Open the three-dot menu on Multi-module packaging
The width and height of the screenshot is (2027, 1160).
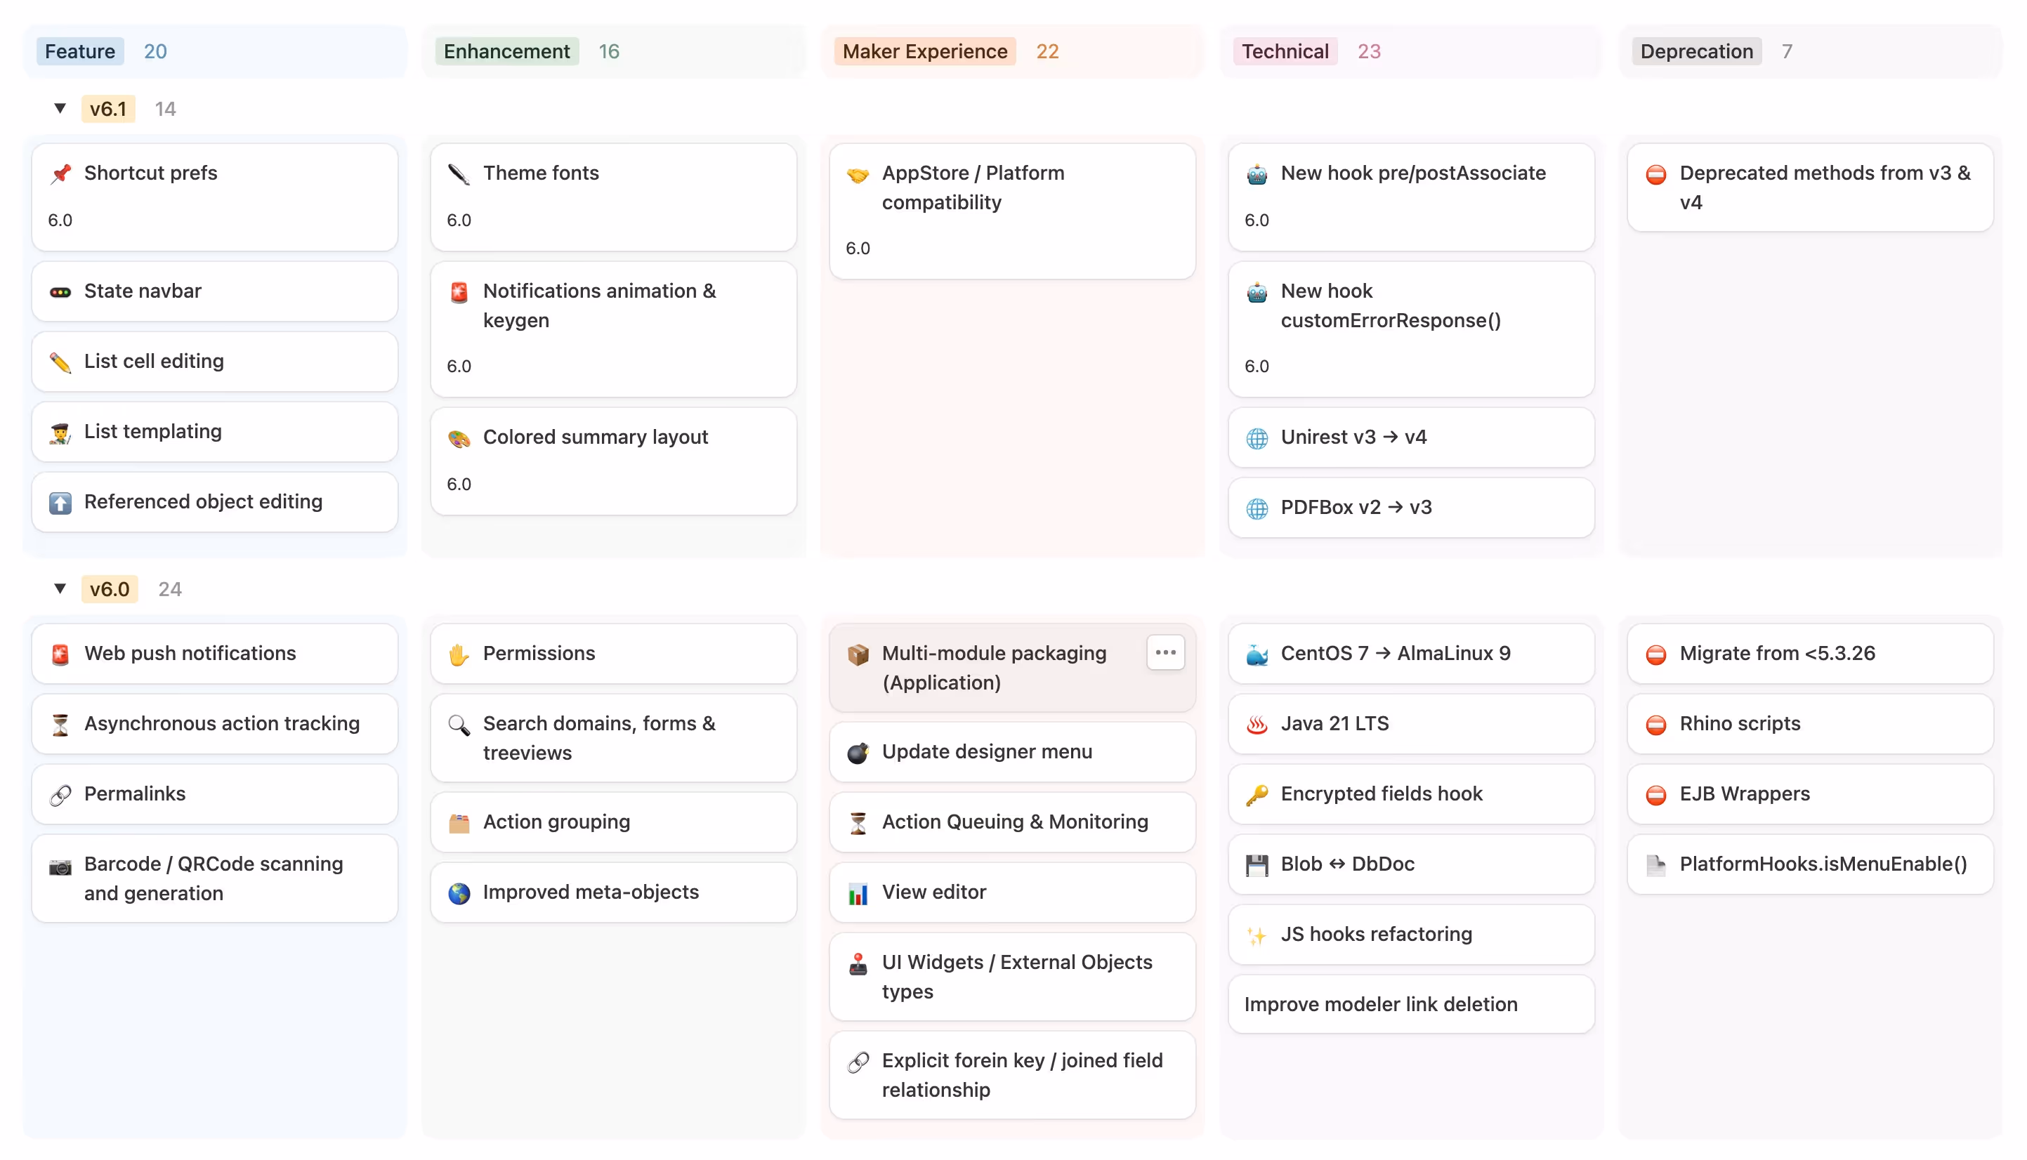[x=1166, y=652]
